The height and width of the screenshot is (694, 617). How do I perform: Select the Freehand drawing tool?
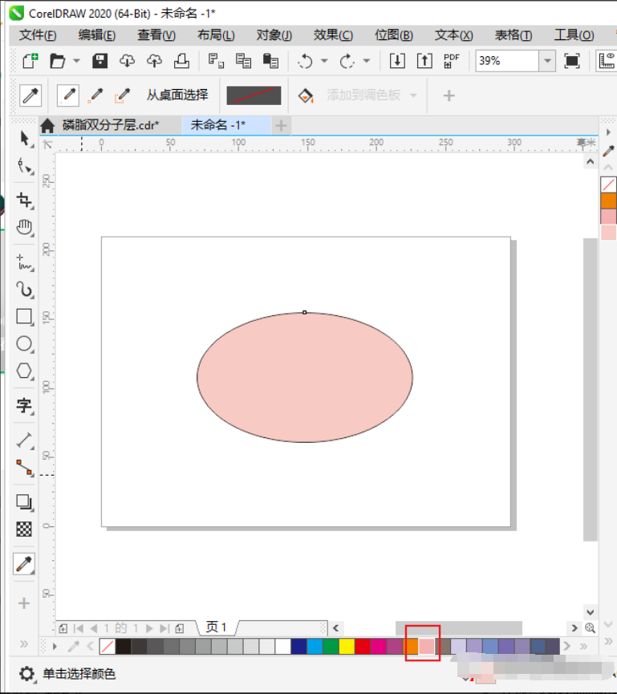(x=25, y=262)
